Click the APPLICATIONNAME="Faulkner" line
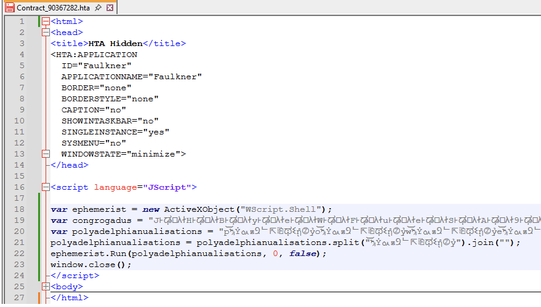Image resolution: width=541 pixels, height=307 pixels. 132,76
